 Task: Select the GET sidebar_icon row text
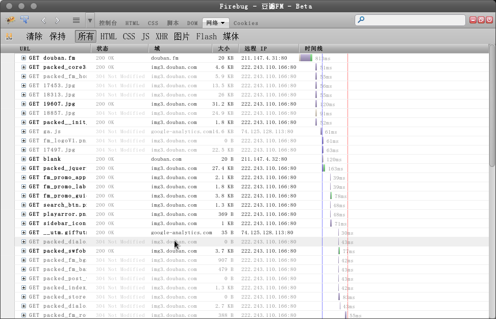click(57, 223)
